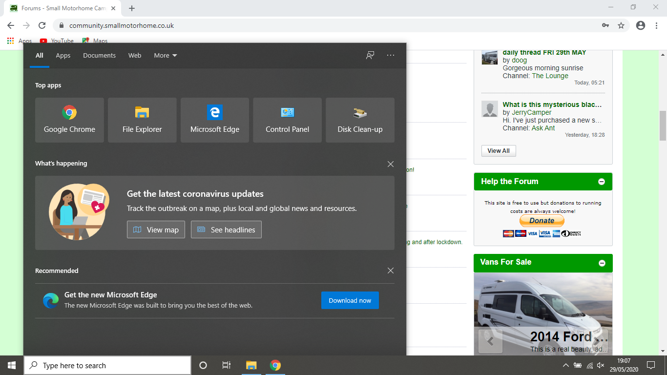
Task: Open the JerryCamper user profile link
Action: click(531, 112)
